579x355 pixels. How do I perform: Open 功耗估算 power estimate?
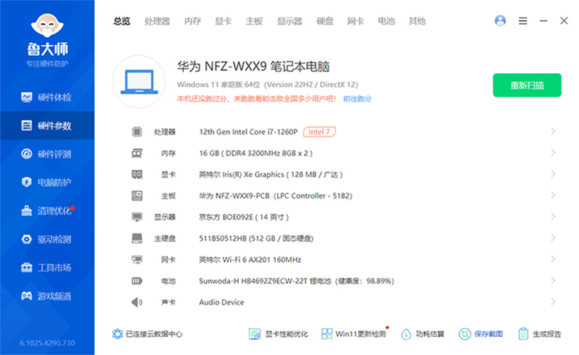[x=423, y=334]
